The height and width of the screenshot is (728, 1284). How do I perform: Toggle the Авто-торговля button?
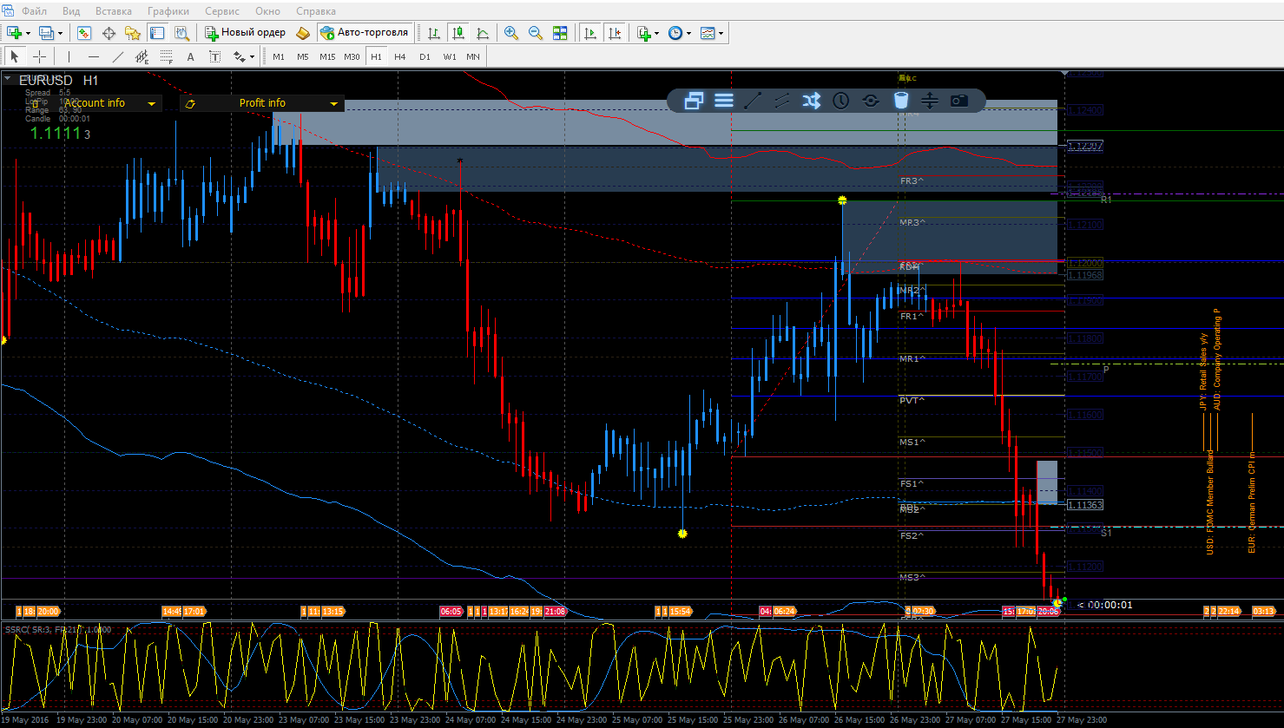[365, 33]
